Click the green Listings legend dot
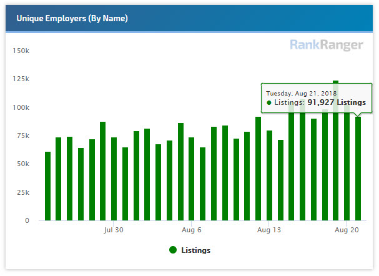379x276 pixels. click(x=173, y=250)
